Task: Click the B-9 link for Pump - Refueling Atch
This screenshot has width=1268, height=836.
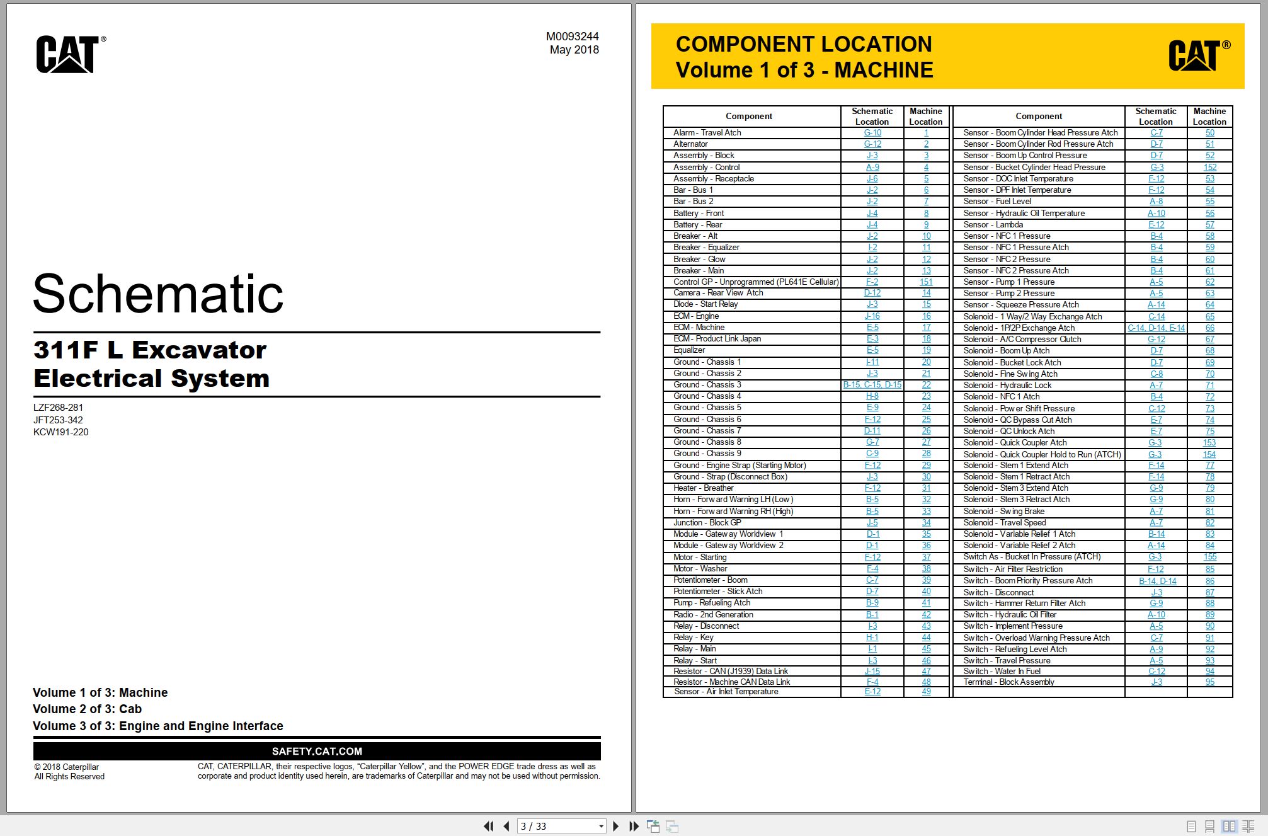Action: point(872,603)
